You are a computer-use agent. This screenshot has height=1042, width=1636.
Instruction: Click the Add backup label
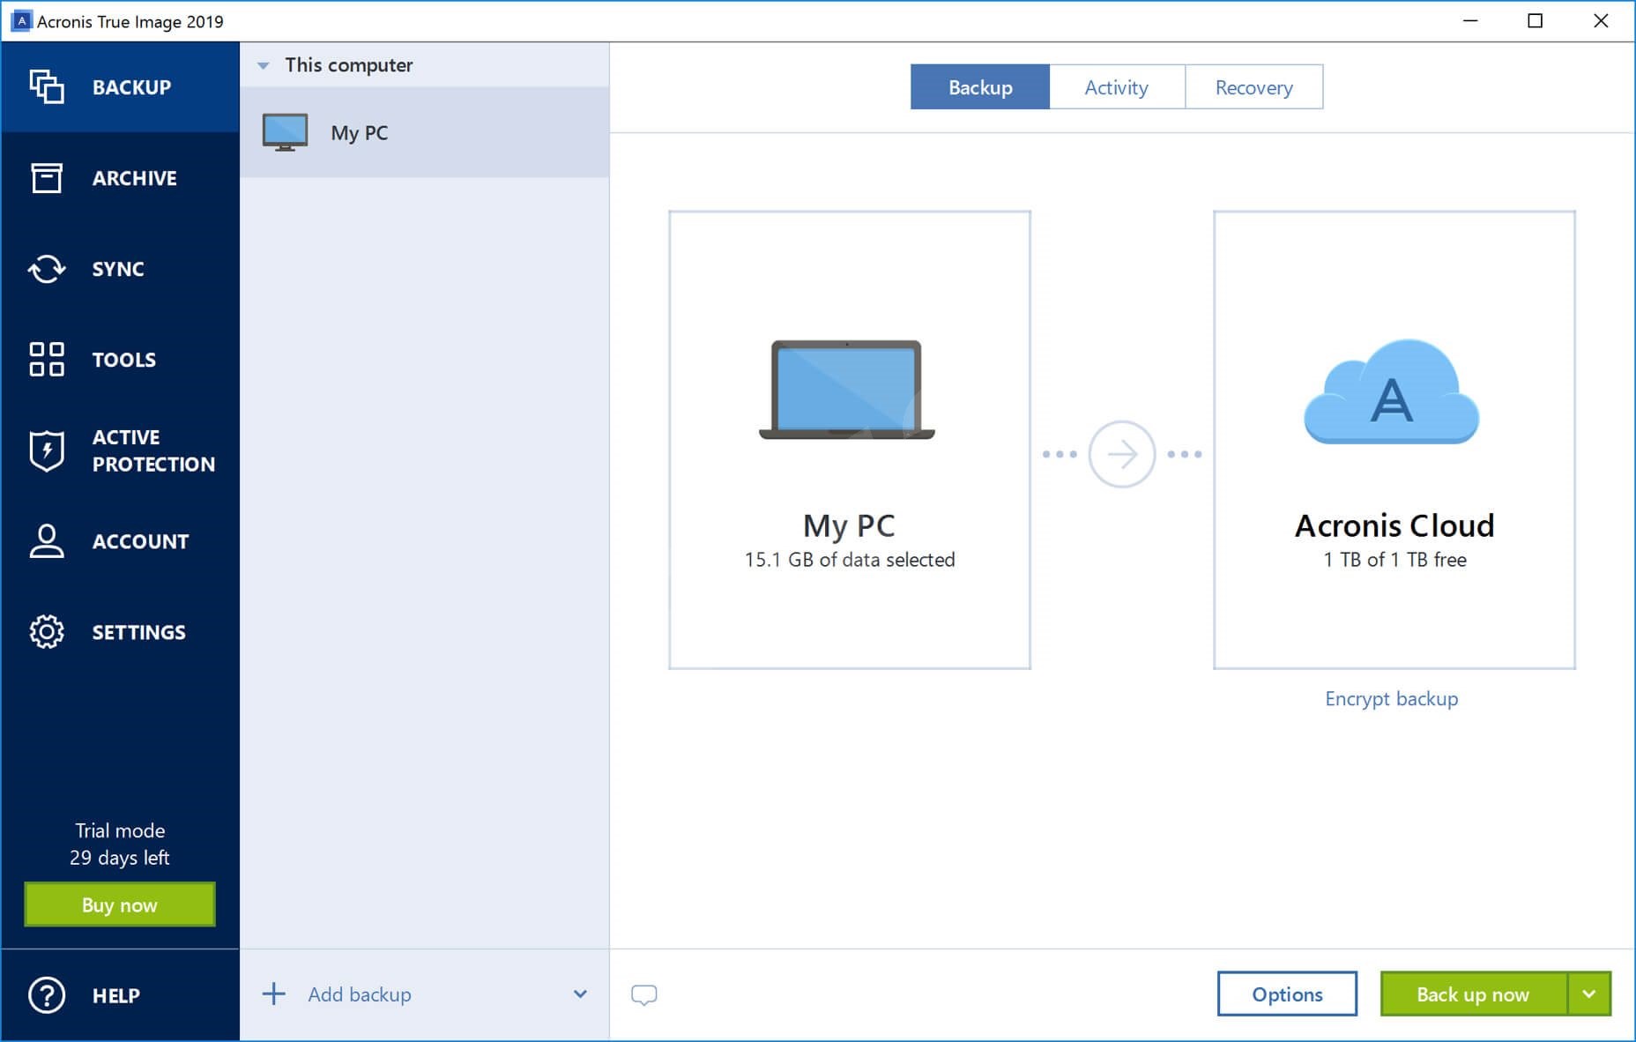point(360,994)
